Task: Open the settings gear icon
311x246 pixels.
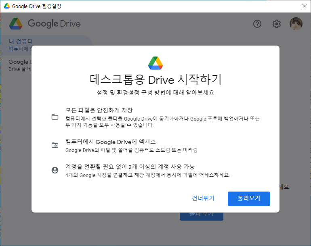Action: (277, 24)
